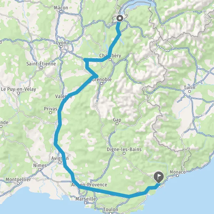Click the Montpellier city label

[18, 179]
